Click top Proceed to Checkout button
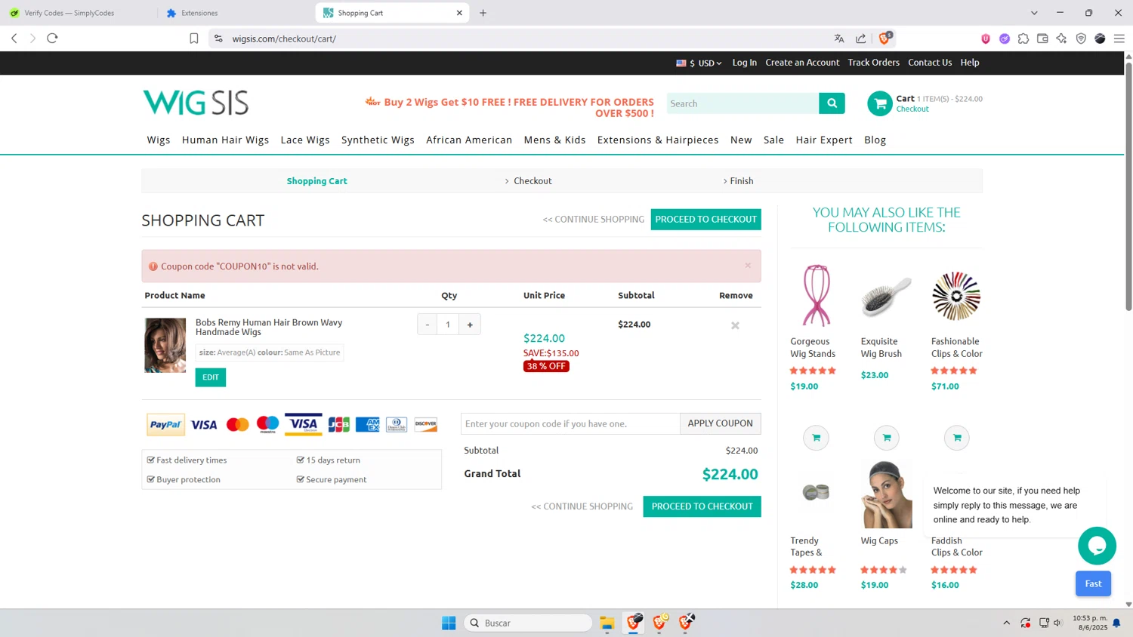Viewport: 1133px width, 637px height. (x=705, y=219)
